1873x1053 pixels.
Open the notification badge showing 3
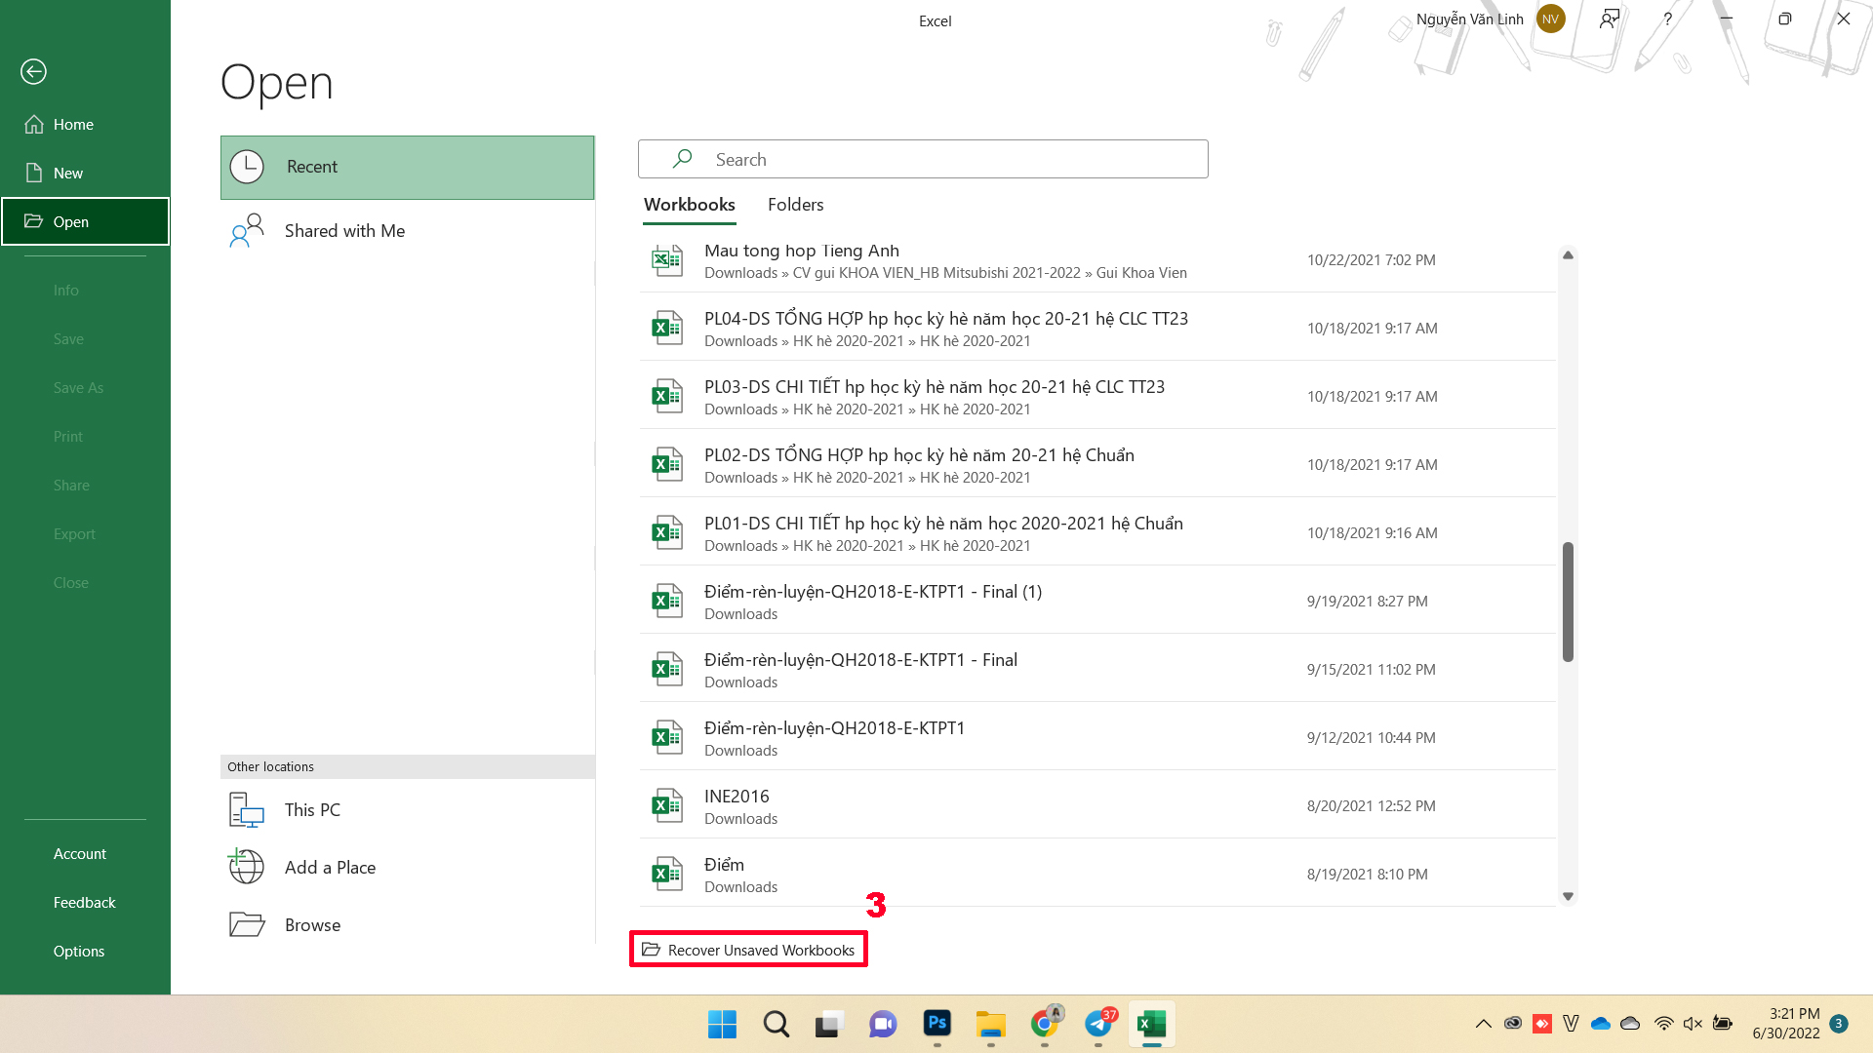[1839, 1024]
